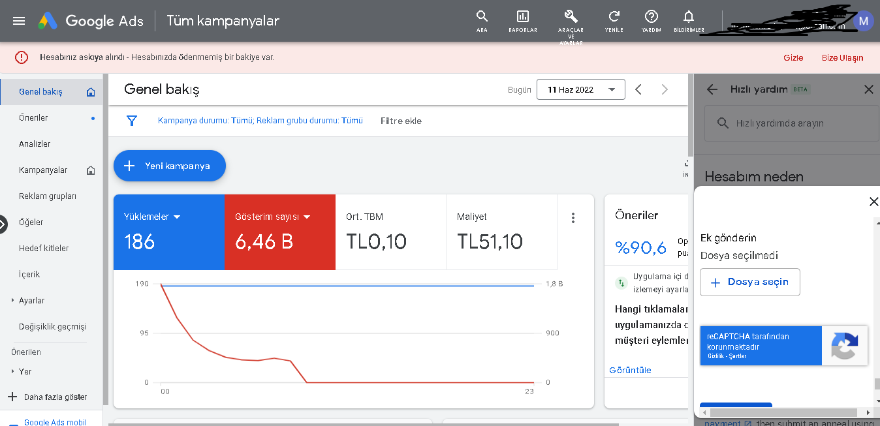Open Google Ads mobil link
Image resolution: width=880 pixels, height=426 pixels.
click(x=55, y=422)
